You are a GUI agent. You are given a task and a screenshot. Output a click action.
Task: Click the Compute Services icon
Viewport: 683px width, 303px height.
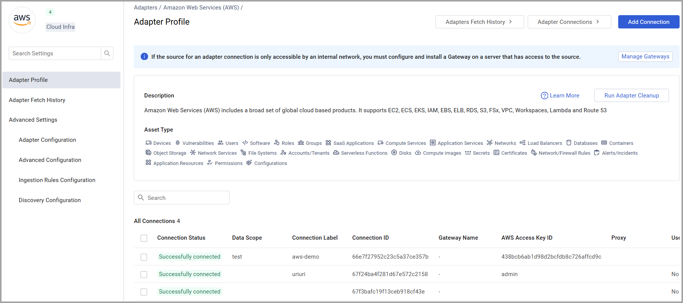(x=381, y=143)
